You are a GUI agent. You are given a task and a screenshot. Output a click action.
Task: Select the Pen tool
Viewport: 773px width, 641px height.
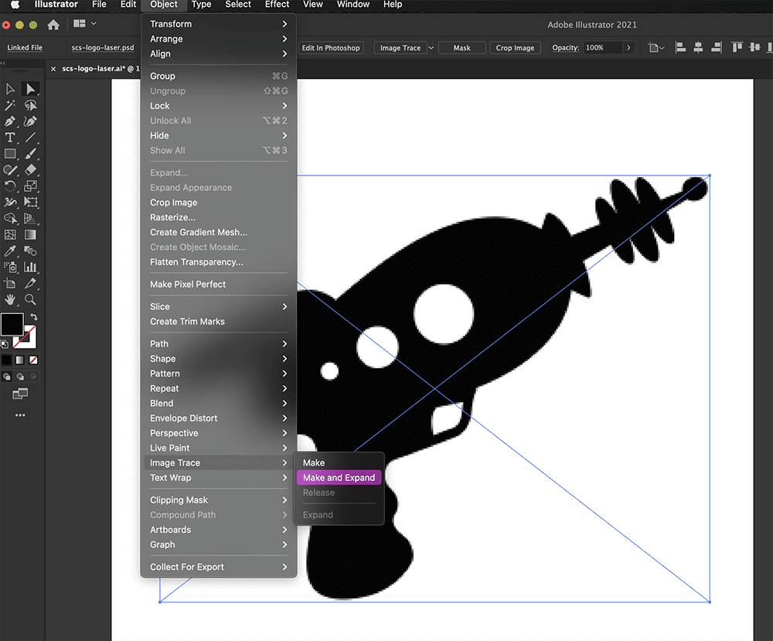[10, 121]
